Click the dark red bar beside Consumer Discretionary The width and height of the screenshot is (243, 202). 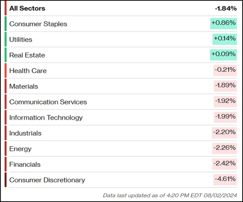coord(6,180)
